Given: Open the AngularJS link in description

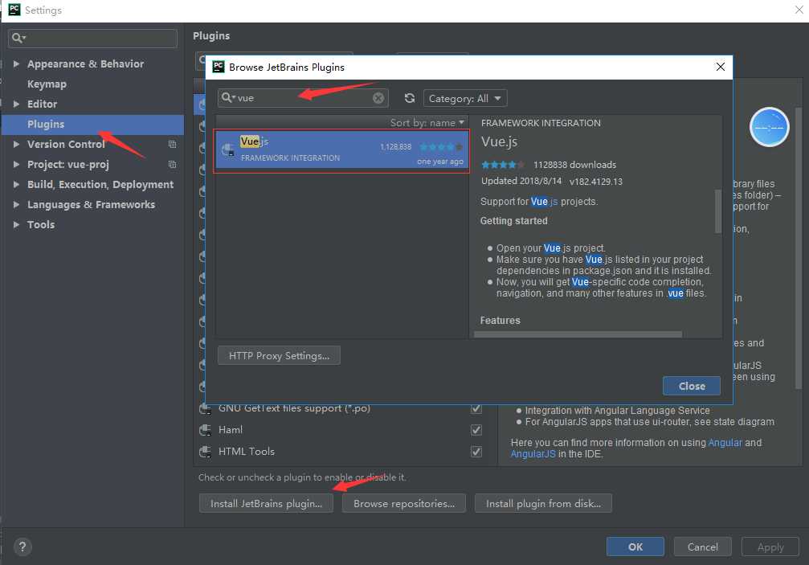Looking at the screenshot, I should 533,454.
